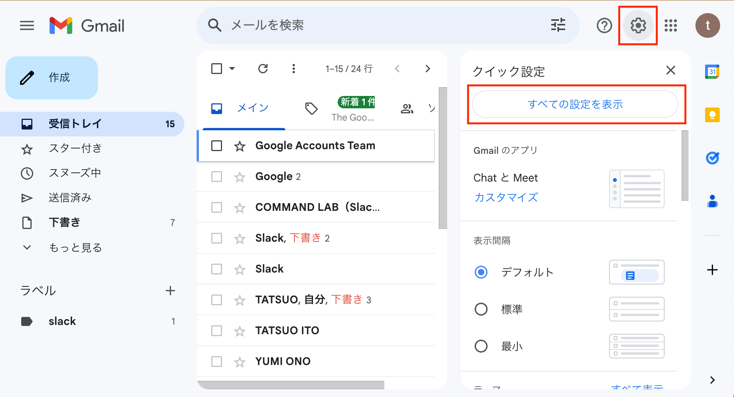This screenshot has height=397, width=734.
Task: Click すべての設定を表示 button
Action: [x=575, y=104]
